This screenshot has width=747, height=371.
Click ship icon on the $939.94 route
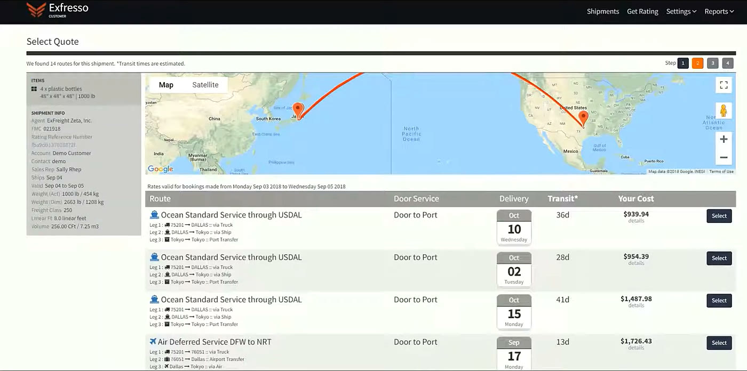[x=155, y=215]
